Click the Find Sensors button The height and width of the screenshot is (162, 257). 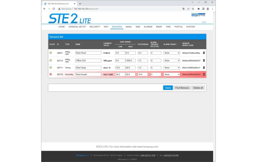pyautogui.click(x=182, y=88)
